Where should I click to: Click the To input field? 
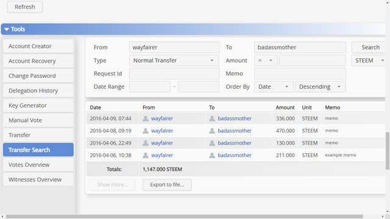point(300,47)
